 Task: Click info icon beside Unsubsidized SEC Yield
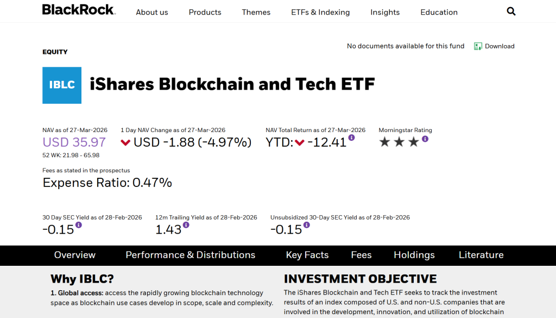[307, 225]
